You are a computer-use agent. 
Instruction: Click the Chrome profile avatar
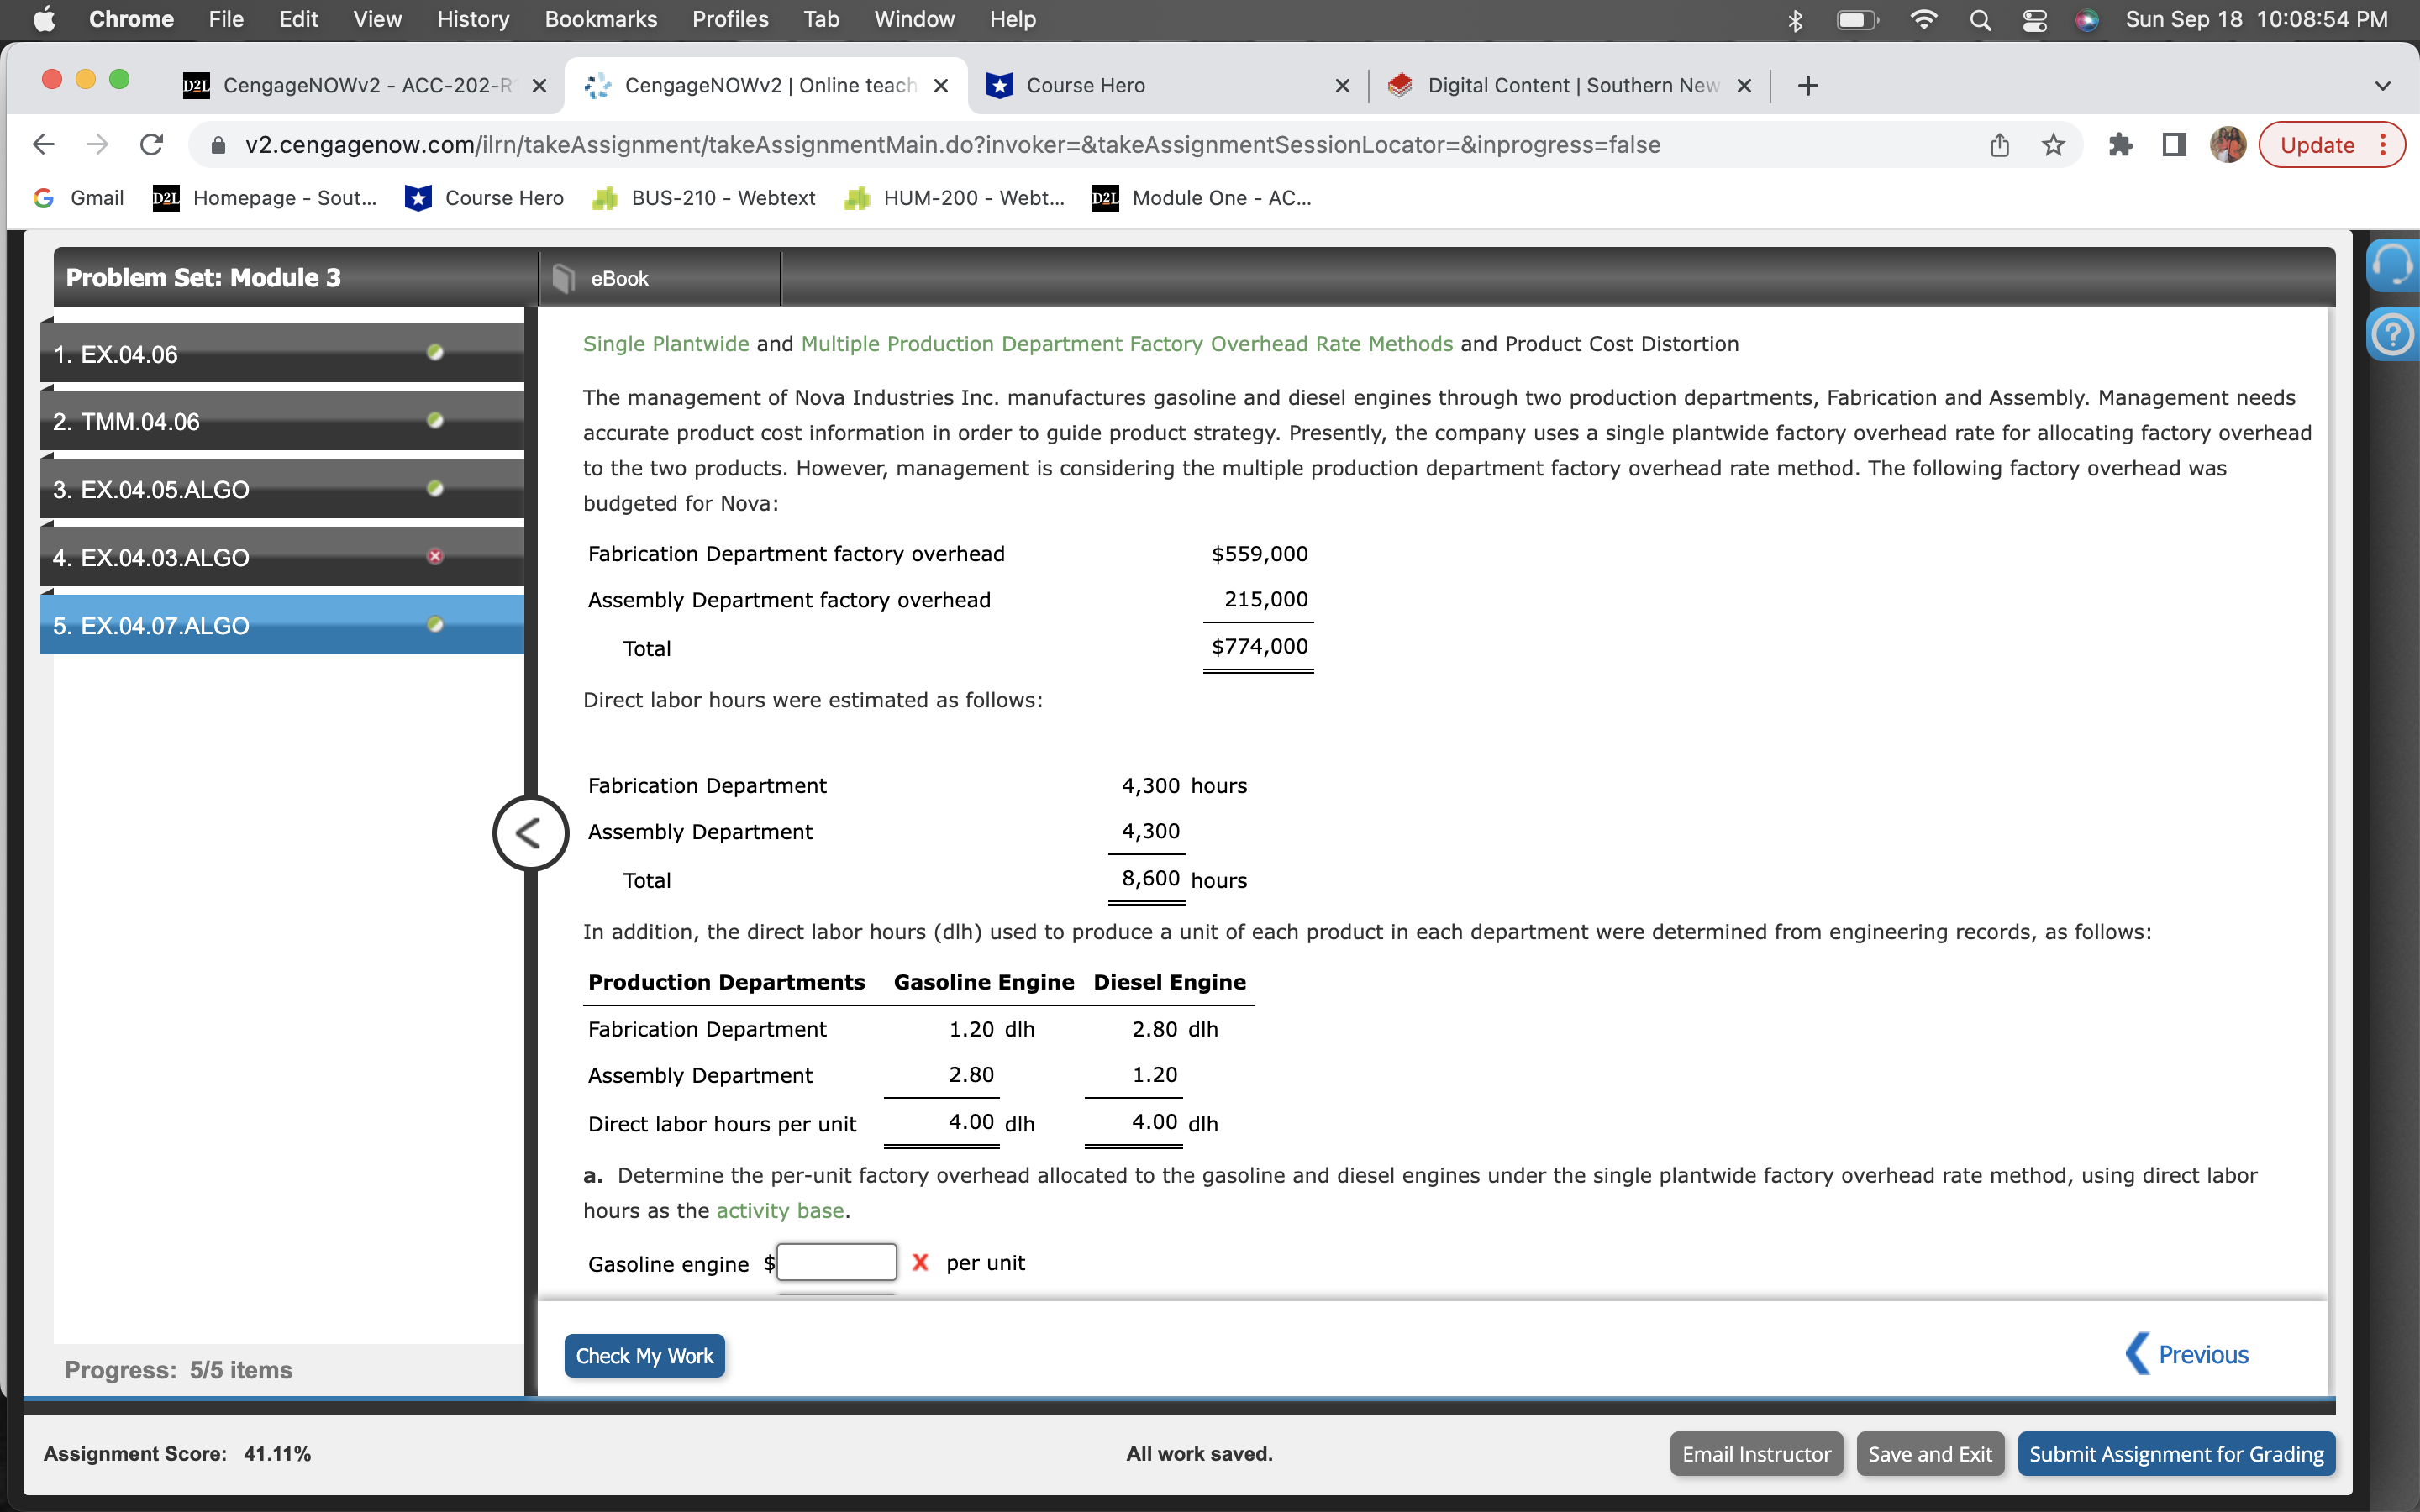pos(2229,144)
